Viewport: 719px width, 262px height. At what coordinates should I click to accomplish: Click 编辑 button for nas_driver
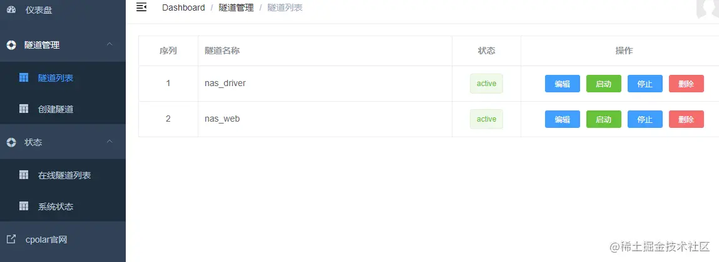click(562, 84)
